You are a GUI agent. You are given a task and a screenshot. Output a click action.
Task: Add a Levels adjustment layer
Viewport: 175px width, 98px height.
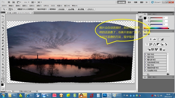[154, 39]
